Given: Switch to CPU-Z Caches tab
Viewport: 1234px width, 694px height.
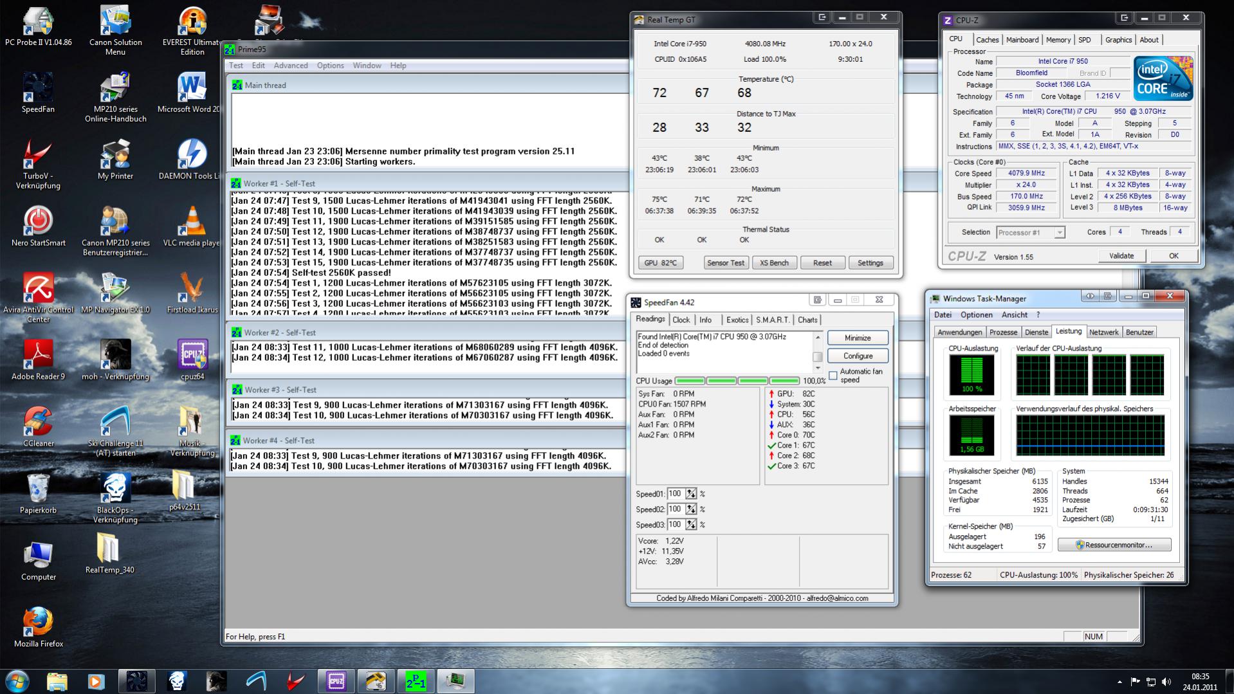Looking at the screenshot, I should click(987, 40).
